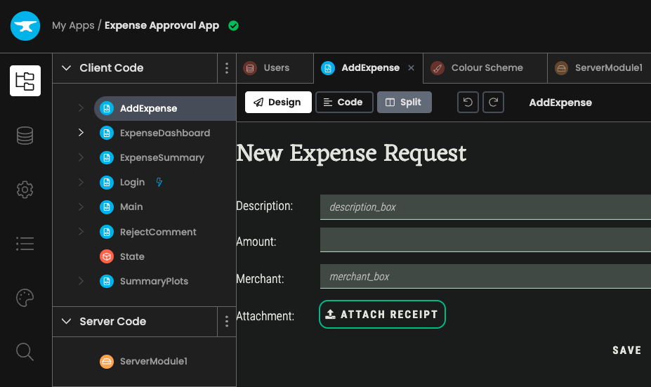Collapse the Client Code section

pyautogui.click(x=67, y=68)
